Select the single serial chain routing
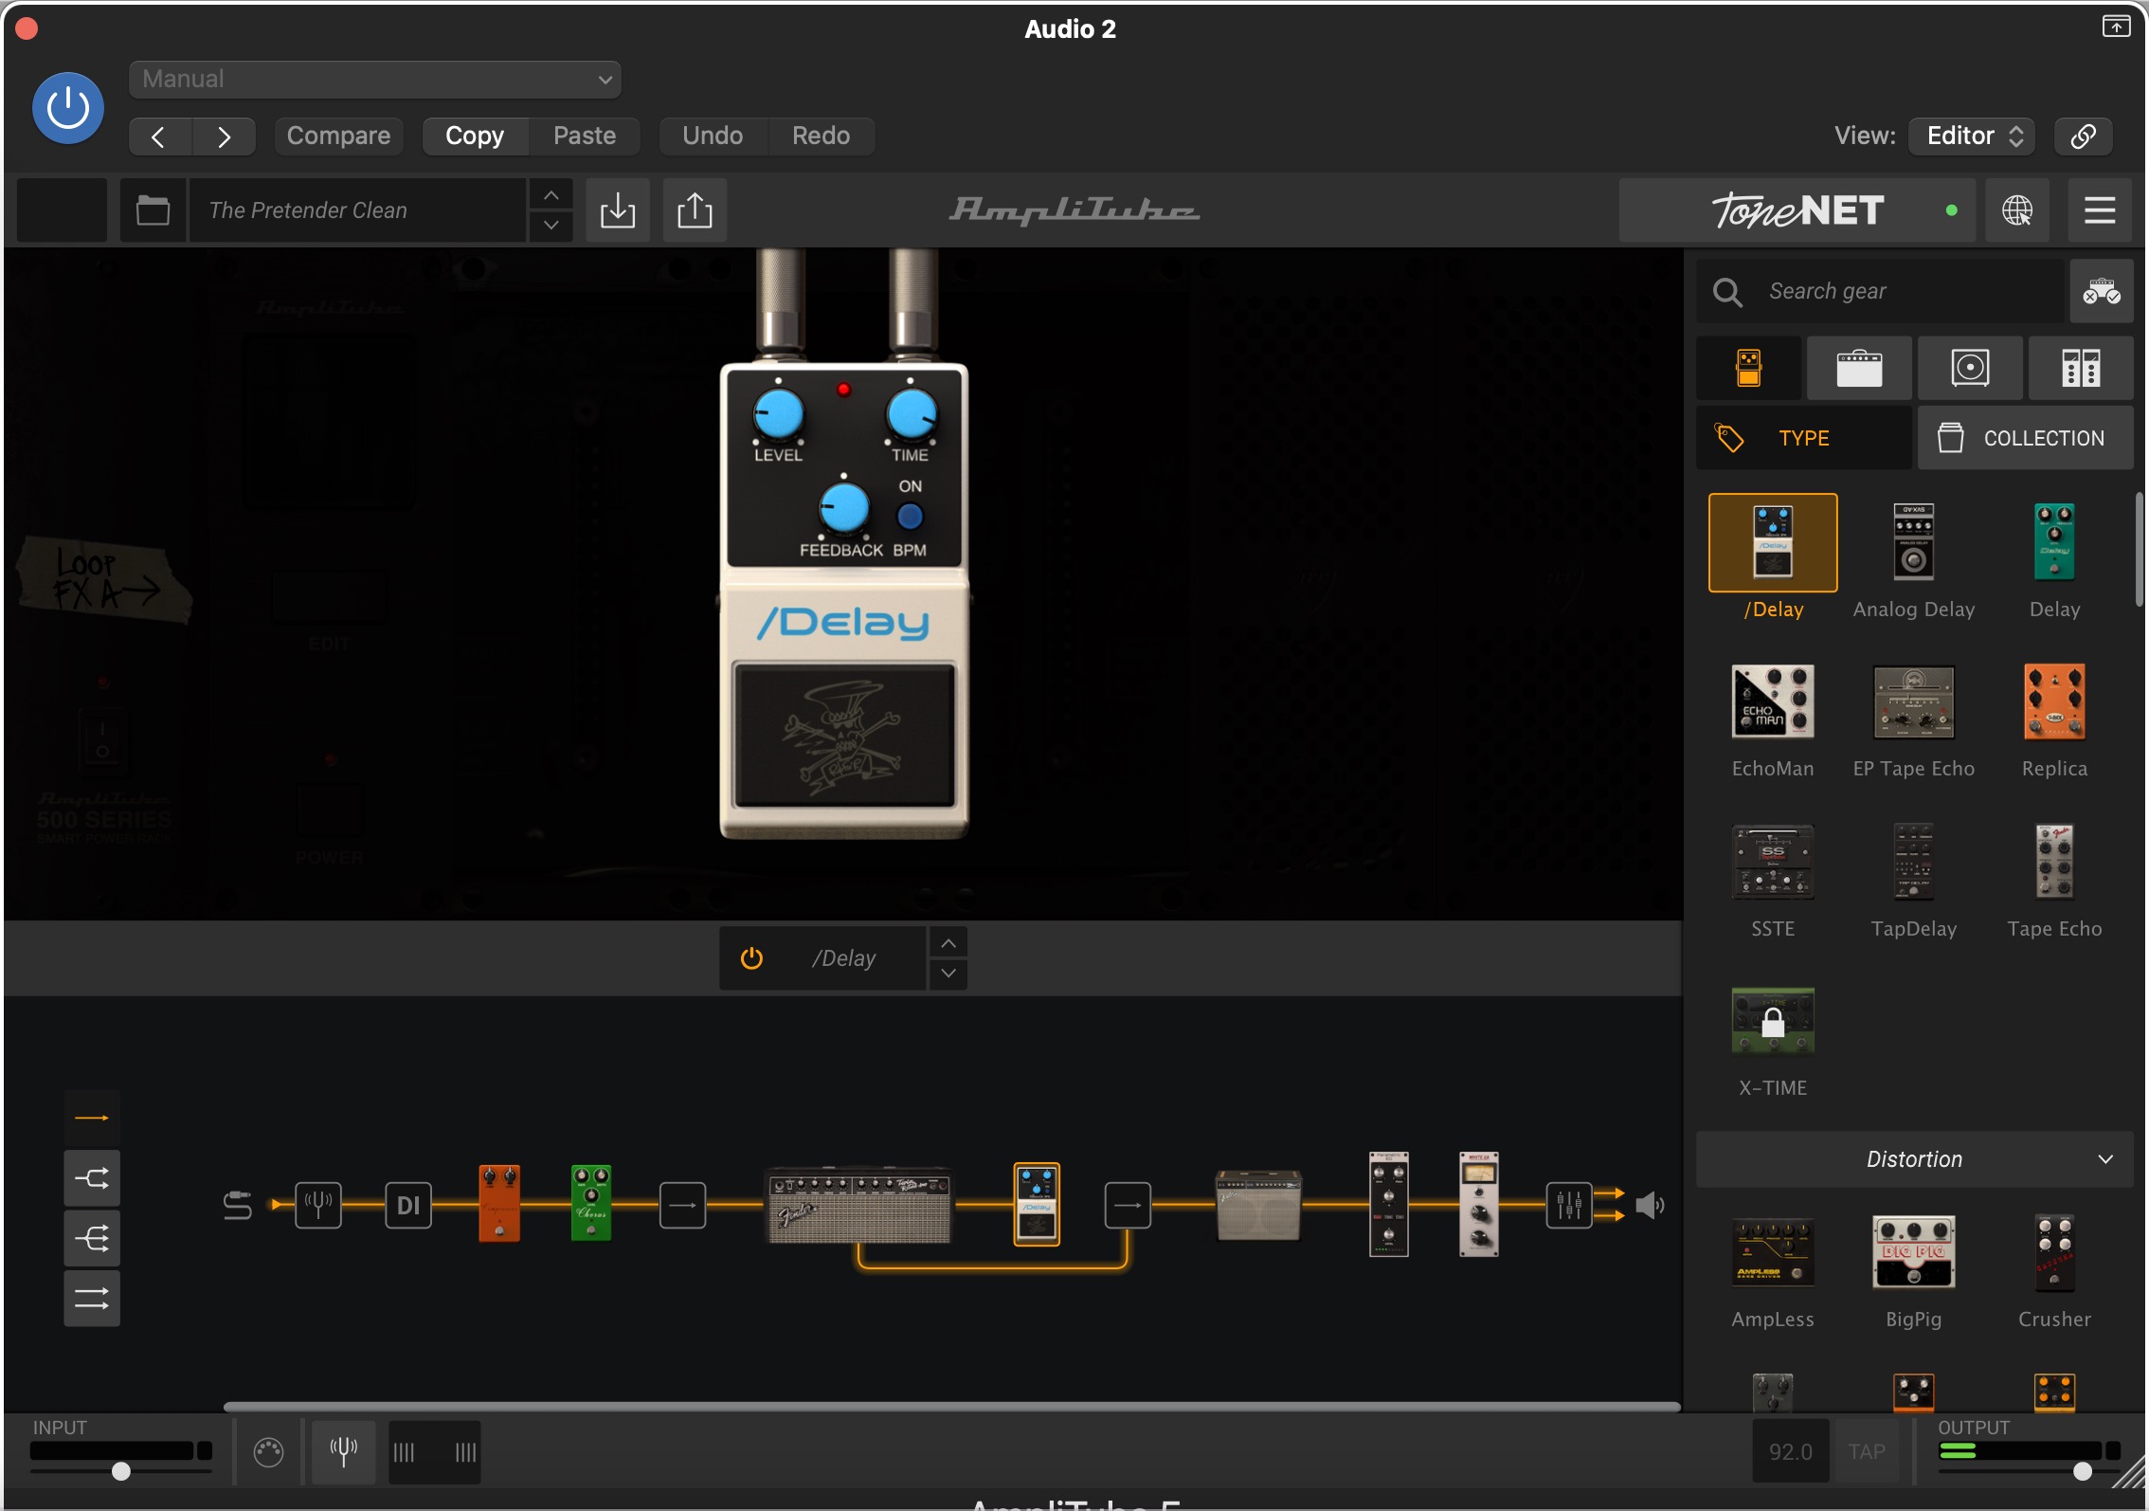The height and width of the screenshot is (1511, 2149). (92, 1119)
